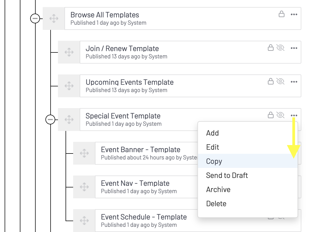This screenshot has height=232, width=316.
Task: Click Archive in the actions menu
Action: (x=218, y=189)
